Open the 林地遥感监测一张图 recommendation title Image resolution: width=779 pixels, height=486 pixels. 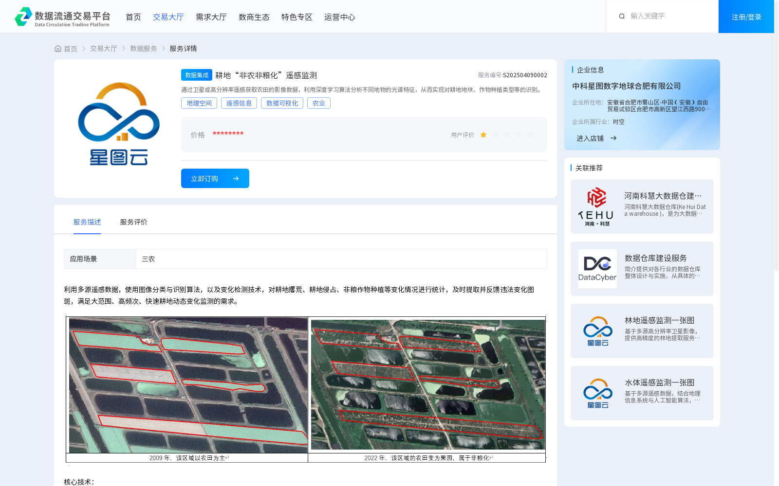[x=660, y=320]
